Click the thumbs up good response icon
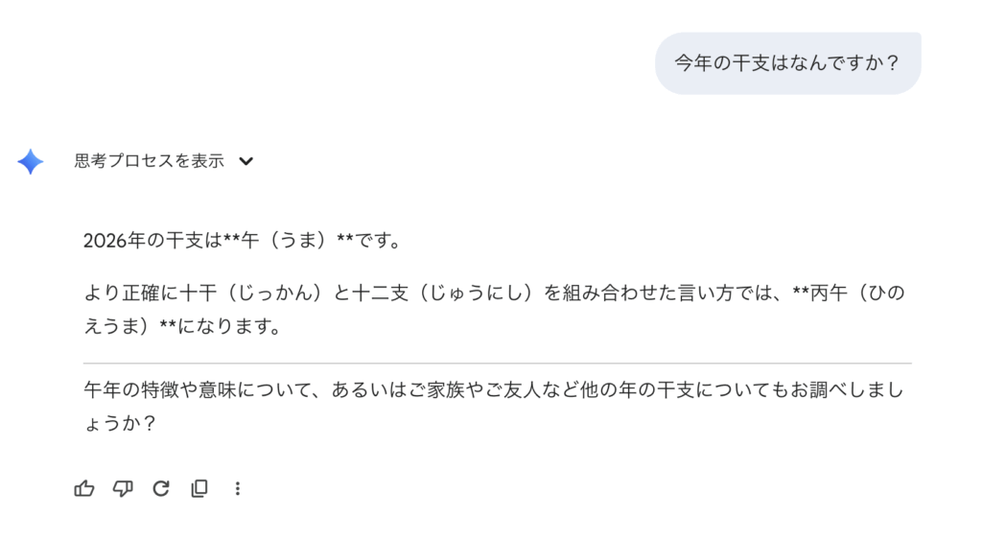Screen dimensions: 982x540 pyautogui.click(x=84, y=488)
